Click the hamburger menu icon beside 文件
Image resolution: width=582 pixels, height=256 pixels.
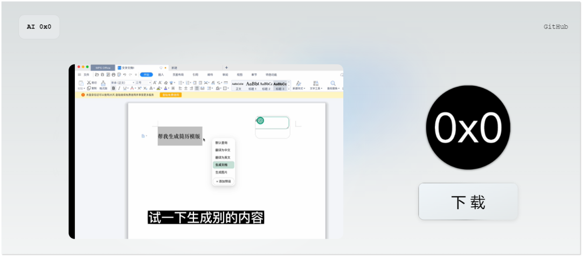coord(79,74)
